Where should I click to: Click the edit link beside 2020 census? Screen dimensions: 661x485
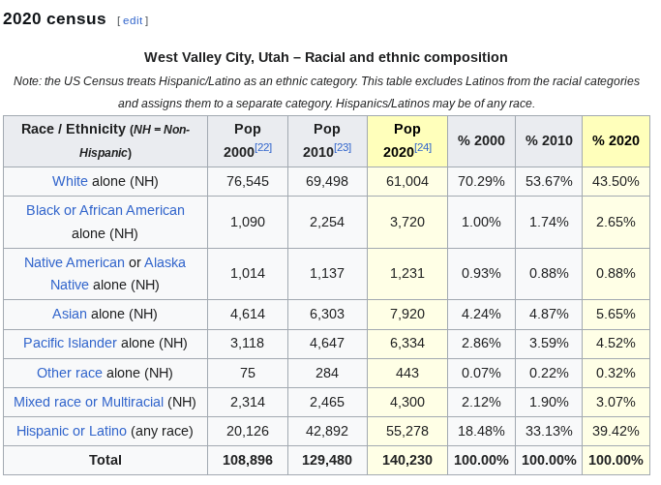pyautogui.click(x=133, y=20)
